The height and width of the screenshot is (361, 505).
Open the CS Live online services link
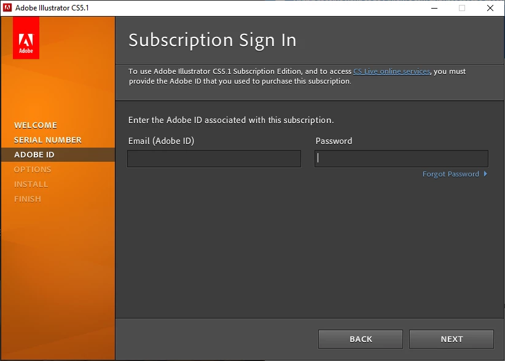pyautogui.click(x=391, y=71)
